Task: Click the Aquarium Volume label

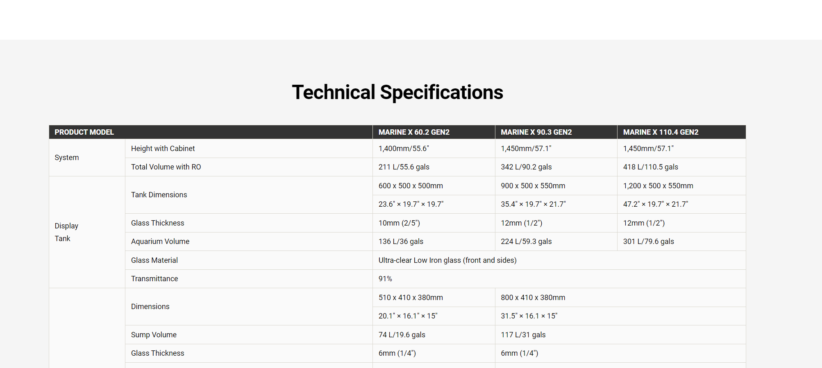Action: 160,242
